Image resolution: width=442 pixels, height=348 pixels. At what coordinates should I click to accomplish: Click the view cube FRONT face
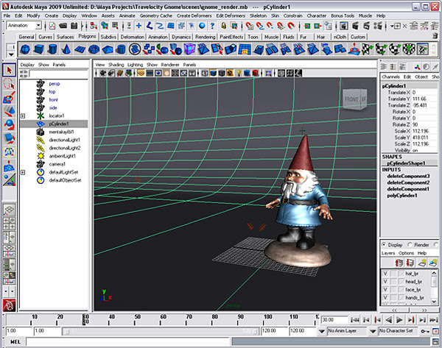pyautogui.click(x=351, y=99)
